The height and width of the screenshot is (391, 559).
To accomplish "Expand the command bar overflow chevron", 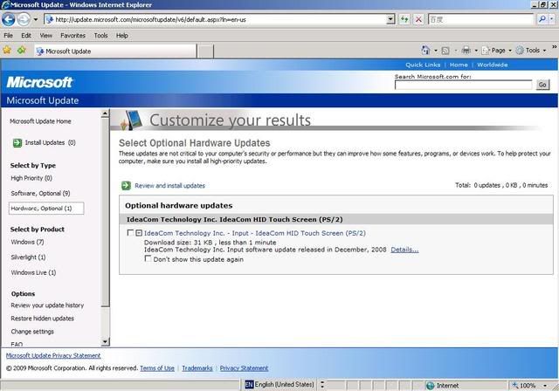I will [554, 46].
